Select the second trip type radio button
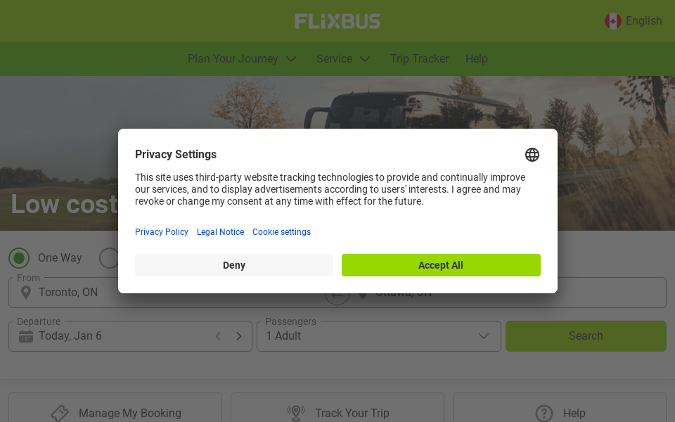This screenshot has height=422, width=675. (110, 258)
